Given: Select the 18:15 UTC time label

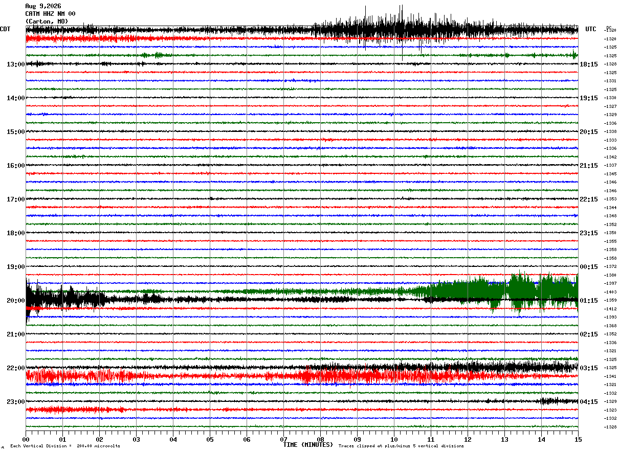Looking at the screenshot, I should point(589,64).
